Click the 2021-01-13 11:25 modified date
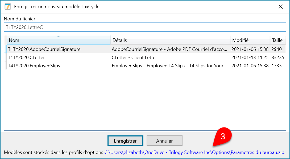290x159 pixels. [250, 58]
